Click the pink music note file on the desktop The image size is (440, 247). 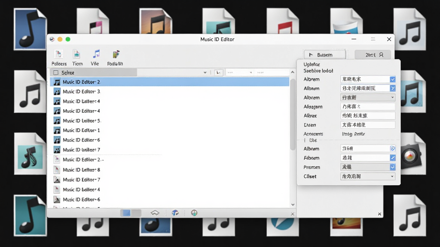pos(93,21)
